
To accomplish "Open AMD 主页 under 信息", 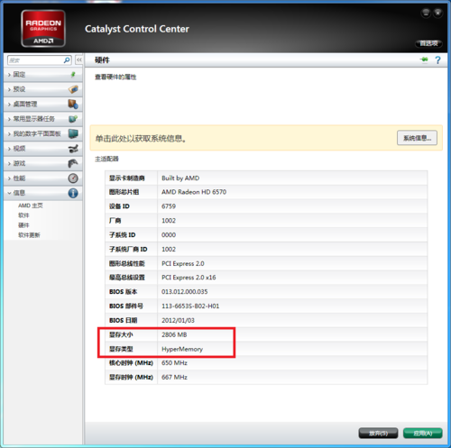I will (x=31, y=206).
